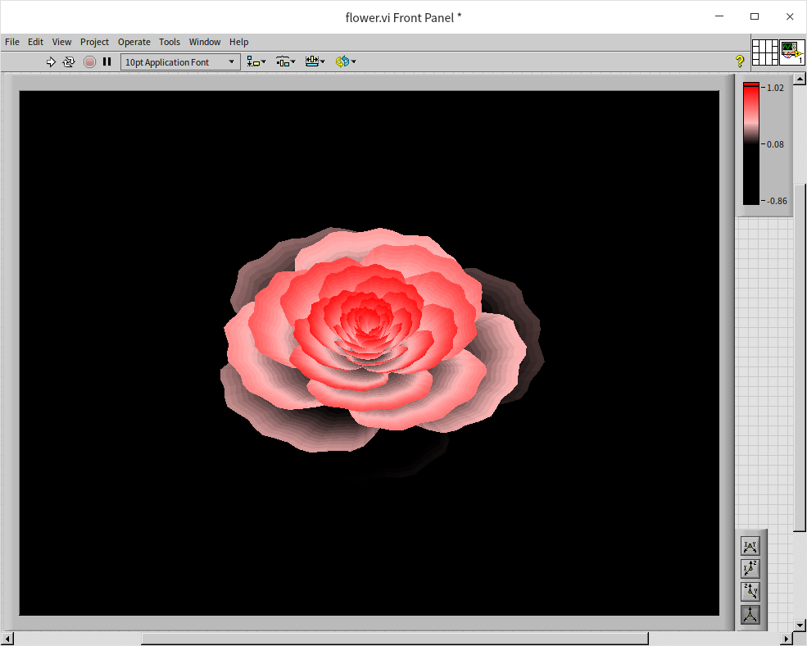Switch to the XY plane view
Image resolution: width=807 pixels, height=646 pixels.
pos(750,546)
